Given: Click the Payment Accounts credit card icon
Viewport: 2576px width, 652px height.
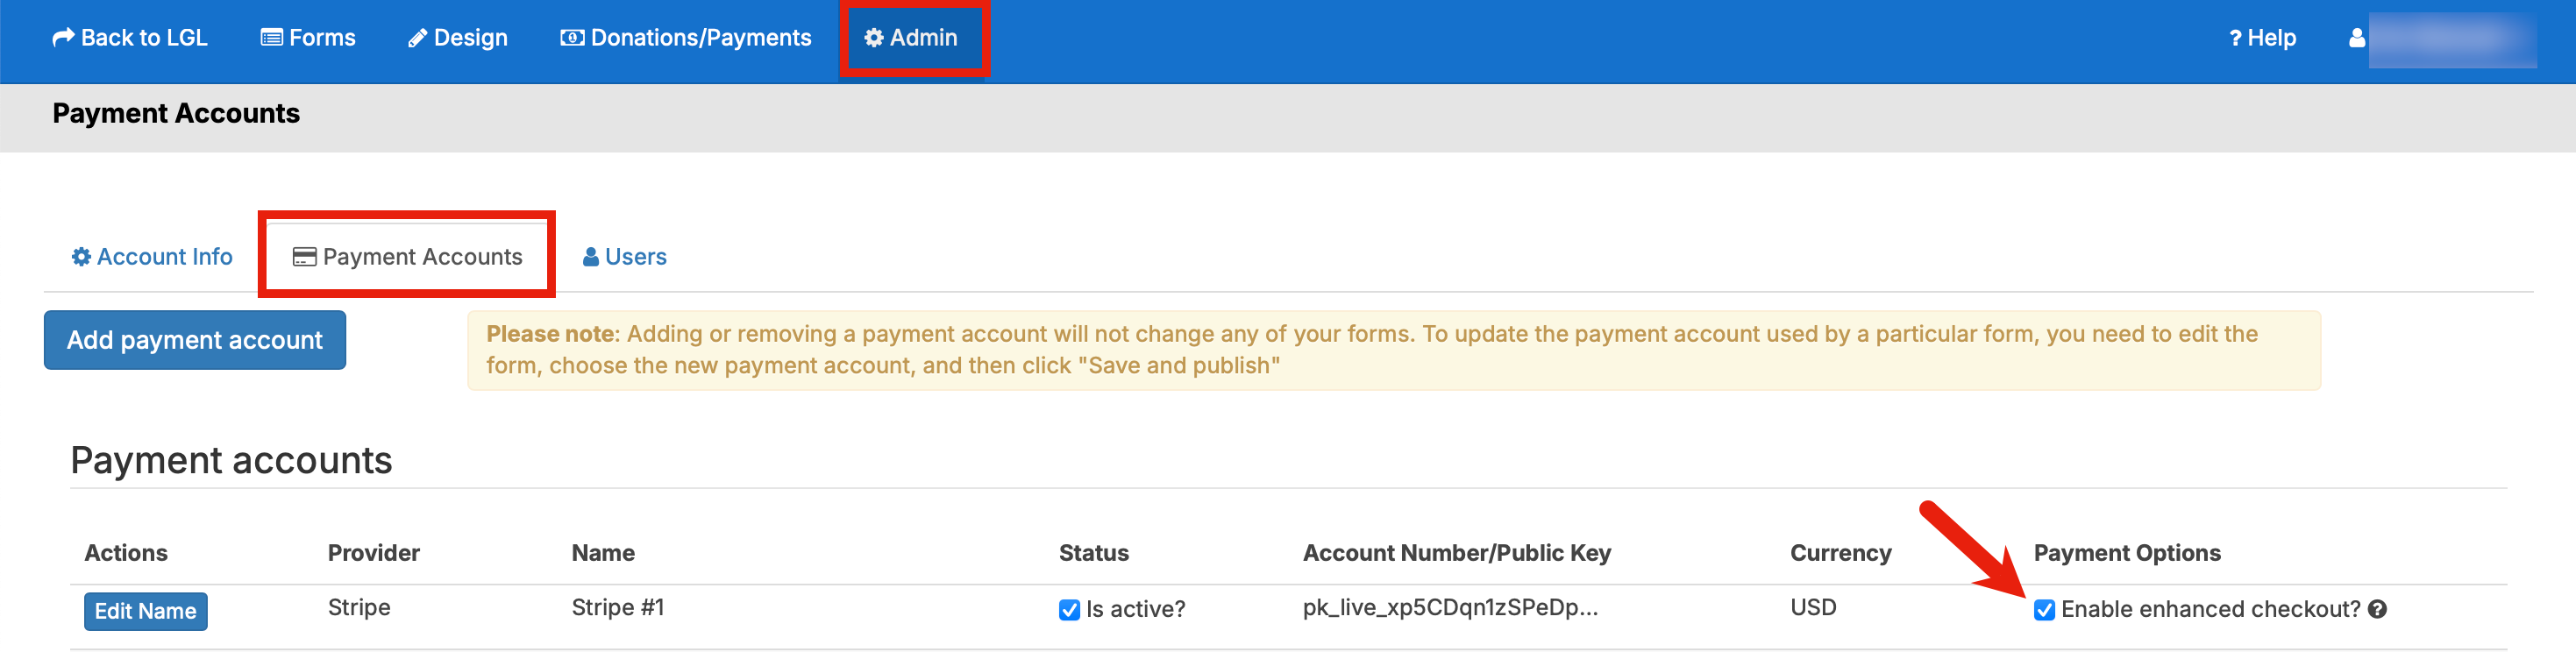Looking at the screenshot, I should click(304, 257).
